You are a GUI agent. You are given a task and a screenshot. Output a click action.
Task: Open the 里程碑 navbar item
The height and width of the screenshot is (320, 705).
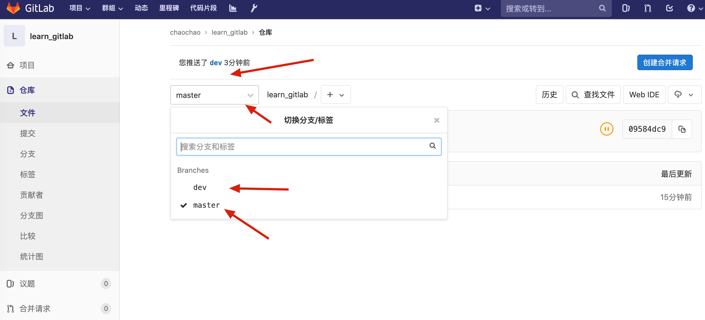click(x=169, y=8)
